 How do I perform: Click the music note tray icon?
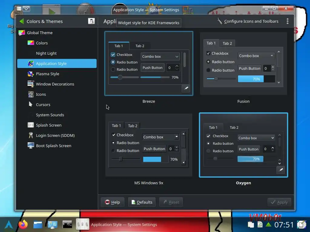pos(260,224)
